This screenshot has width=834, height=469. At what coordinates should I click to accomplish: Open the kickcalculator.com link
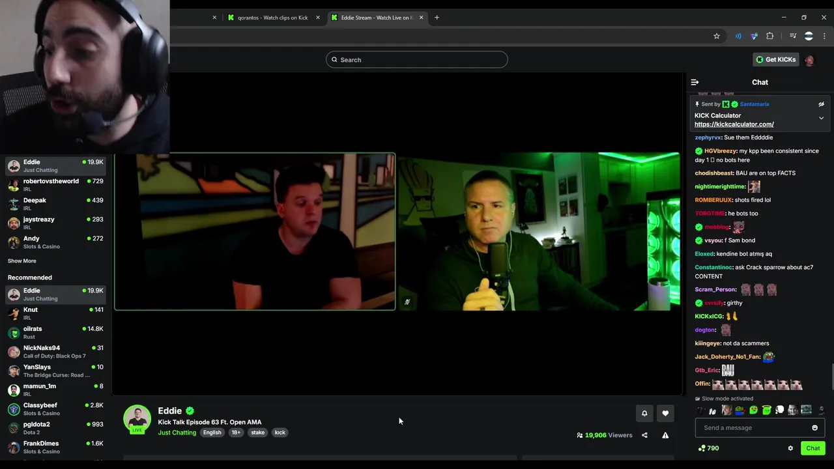[734, 124]
